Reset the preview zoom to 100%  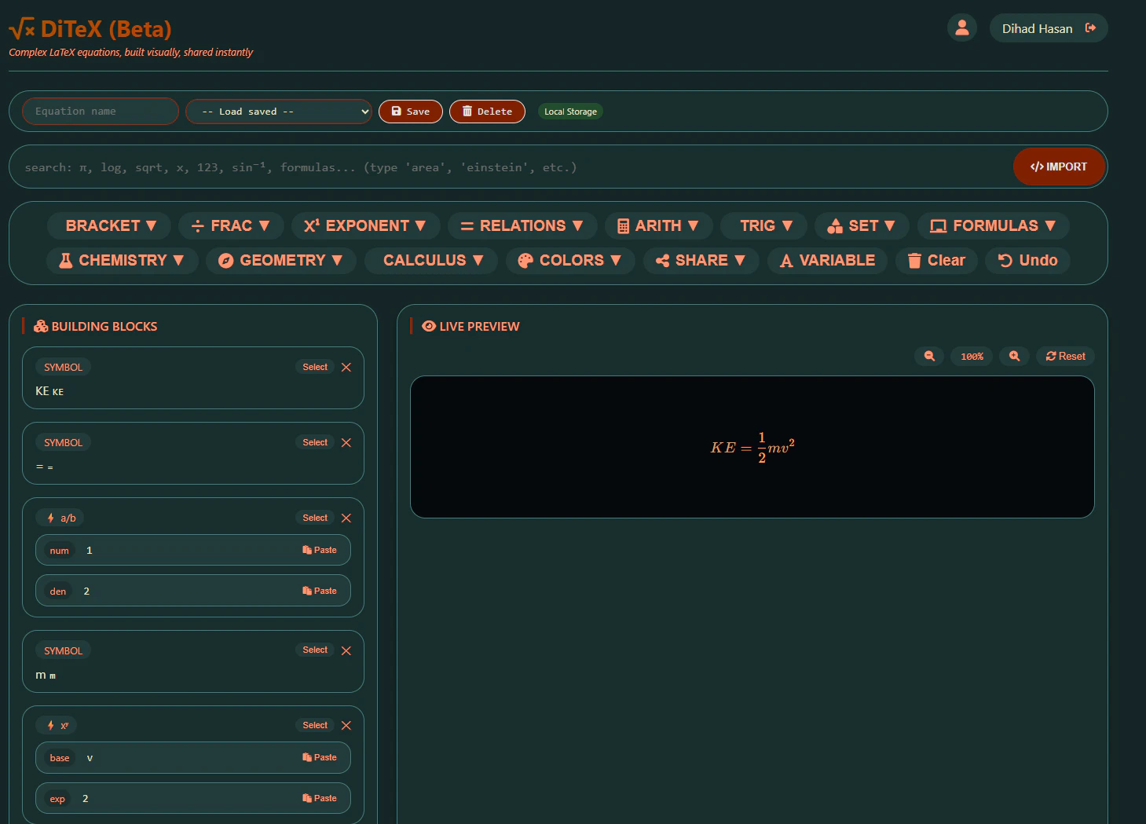pos(971,356)
